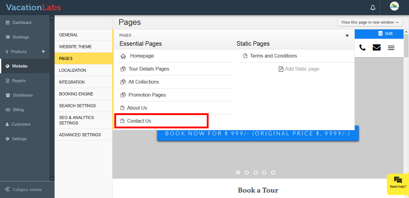Open the user profile avatar

394,6
